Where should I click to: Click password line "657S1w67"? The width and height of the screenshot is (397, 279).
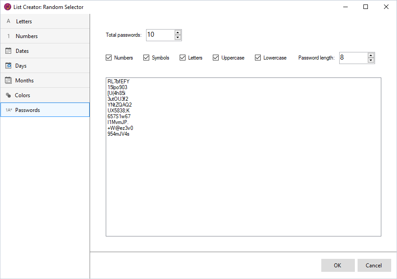(x=119, y=116)
